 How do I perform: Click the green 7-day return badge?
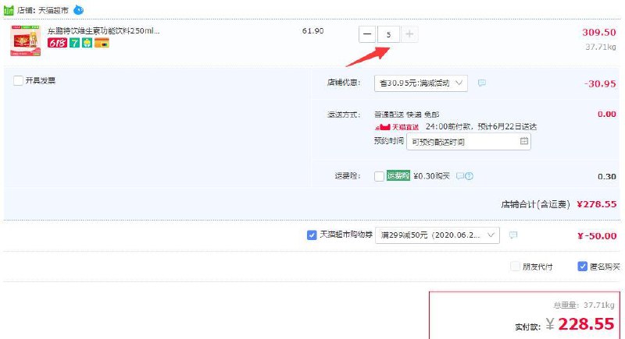[x=74, y=43]
